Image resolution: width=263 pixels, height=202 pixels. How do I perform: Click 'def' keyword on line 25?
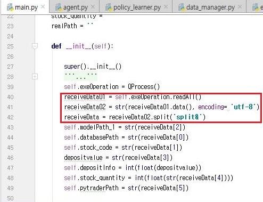tap(56, 46)
